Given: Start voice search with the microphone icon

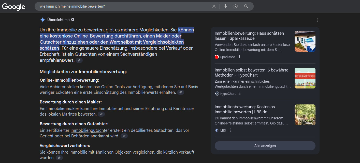Looking at the screenshot, I should point(225,6).
